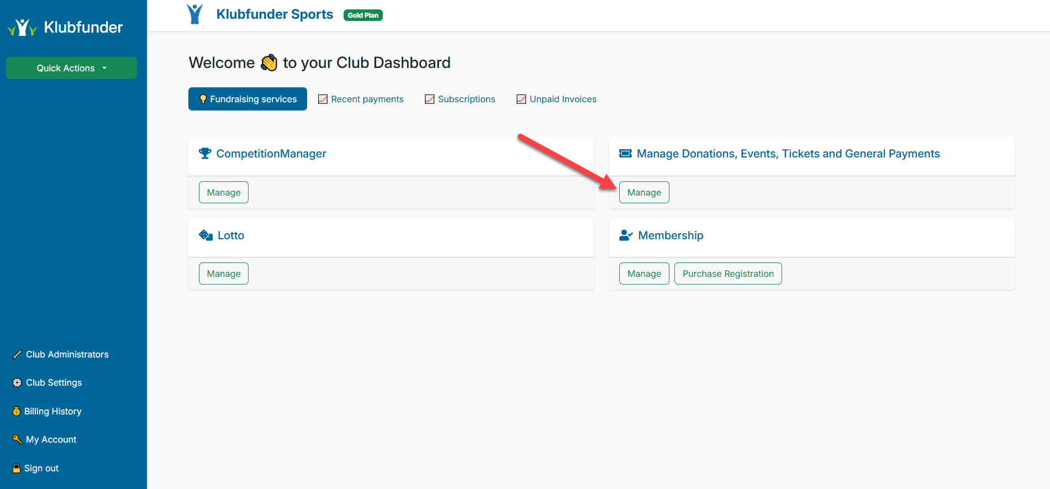
Task: Open the Subscriptions tab
Action: [460, 99]
